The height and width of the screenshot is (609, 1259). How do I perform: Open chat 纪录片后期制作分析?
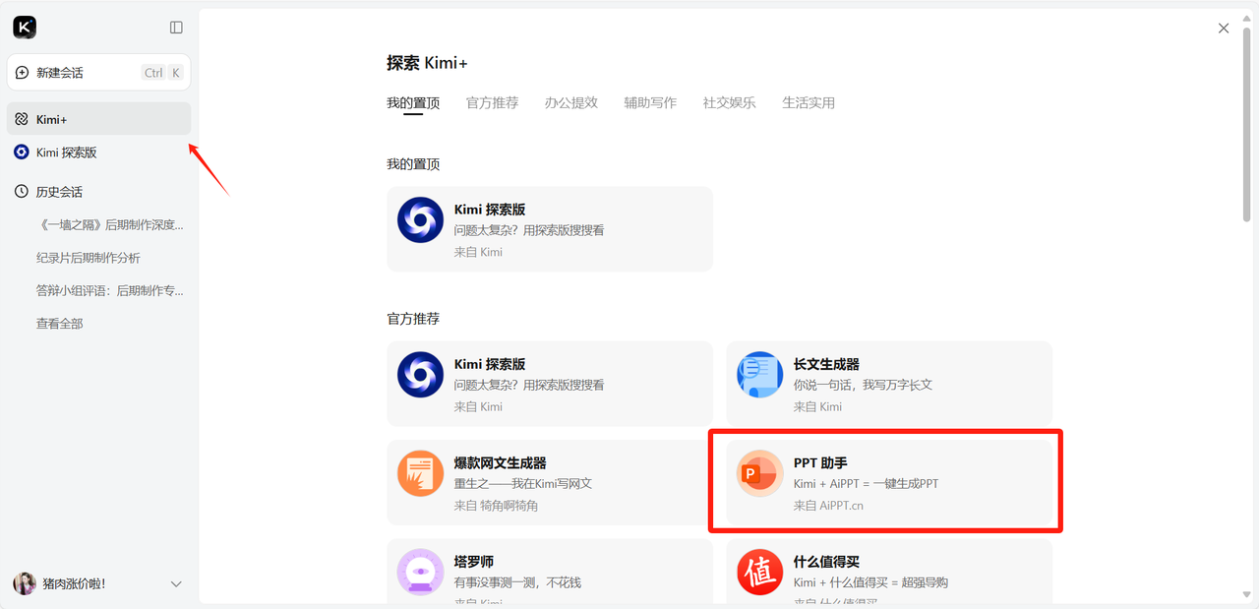[x=89, y=258]
